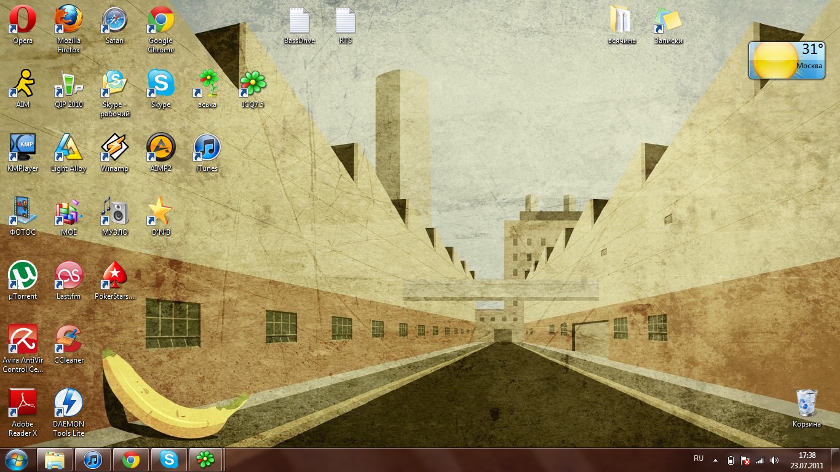Select the Avira AntiVir Control Center icon

pos(23,348)
